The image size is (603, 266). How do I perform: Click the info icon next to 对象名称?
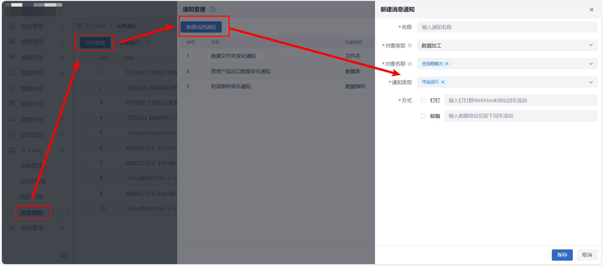(410, 64)
